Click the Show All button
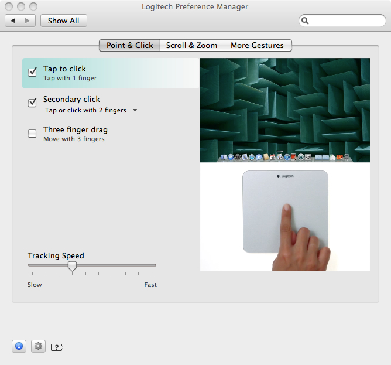Screen dimensions: 391x365 click(x=64, y=21)
